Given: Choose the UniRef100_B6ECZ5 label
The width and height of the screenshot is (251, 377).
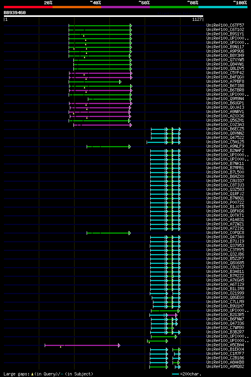Looking at the screenshot, I should tap(225, 129).
